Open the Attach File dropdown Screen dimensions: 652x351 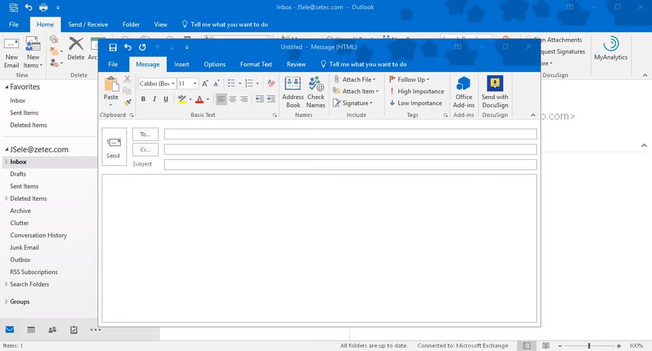click(x=355, y=79)
